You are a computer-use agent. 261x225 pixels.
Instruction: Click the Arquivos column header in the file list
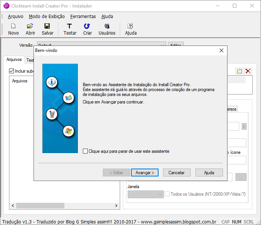tap(20, 81)
